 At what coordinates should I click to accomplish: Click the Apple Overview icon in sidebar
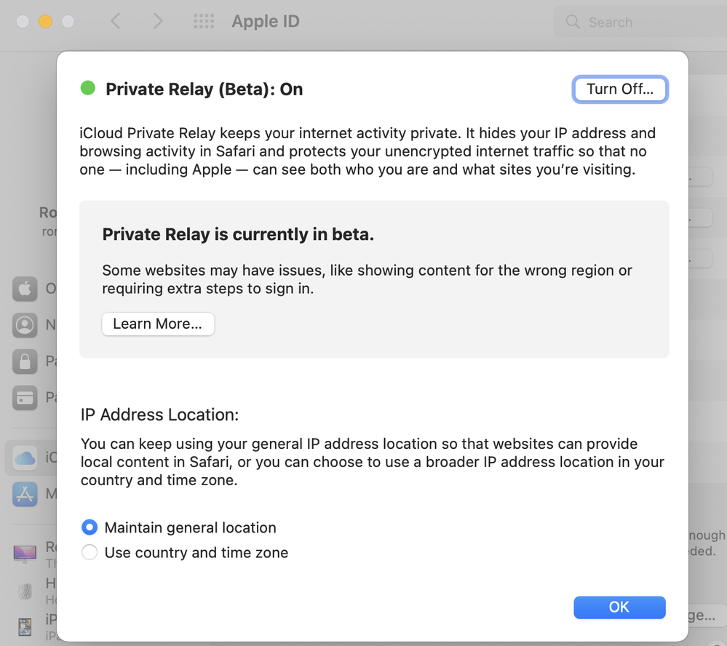(25, 289)
